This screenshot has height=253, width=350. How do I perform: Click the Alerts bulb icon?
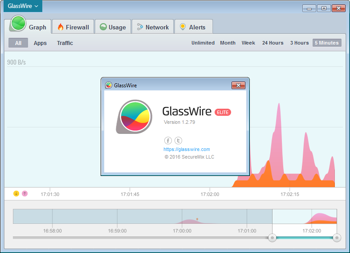[x=183, y=27]
